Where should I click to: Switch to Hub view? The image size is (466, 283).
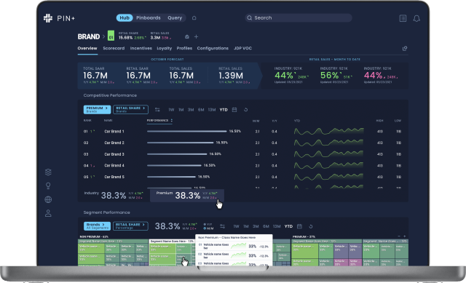coord(125,17)
